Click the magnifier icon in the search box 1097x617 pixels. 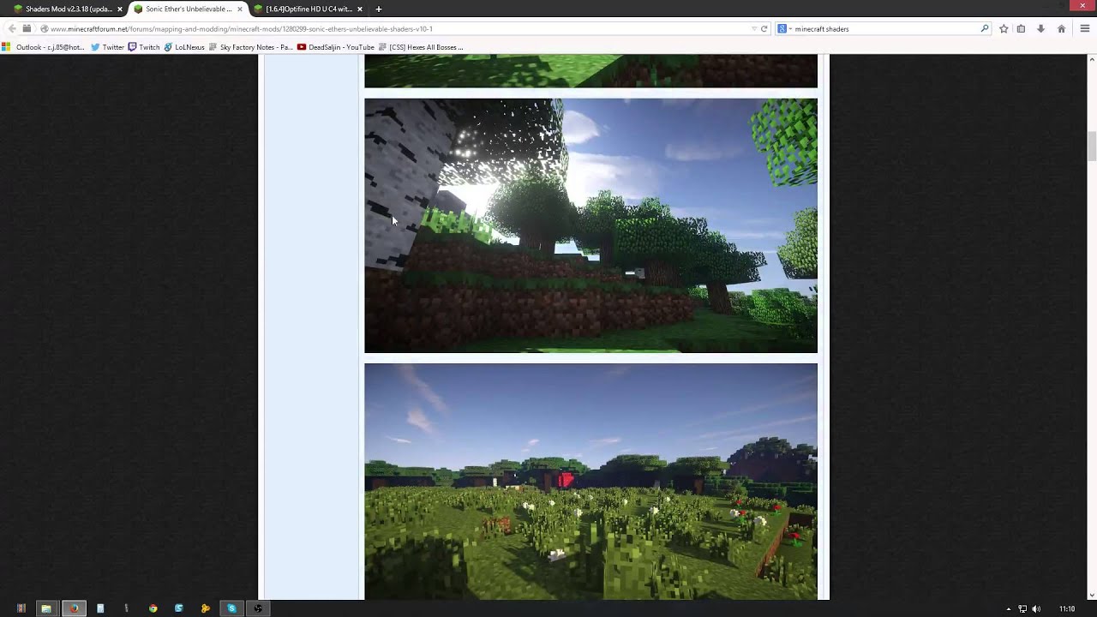(984, 28)
